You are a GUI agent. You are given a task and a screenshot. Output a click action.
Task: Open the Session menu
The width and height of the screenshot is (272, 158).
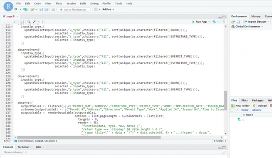[71, 3]
